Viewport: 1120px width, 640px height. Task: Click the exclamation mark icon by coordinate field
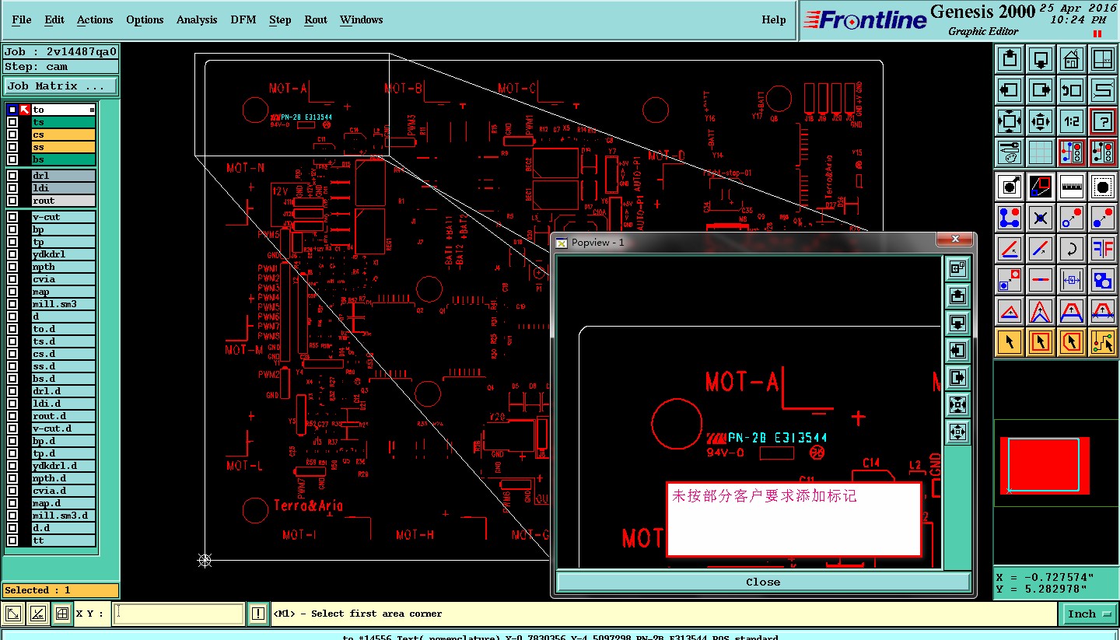click(258, 614)
